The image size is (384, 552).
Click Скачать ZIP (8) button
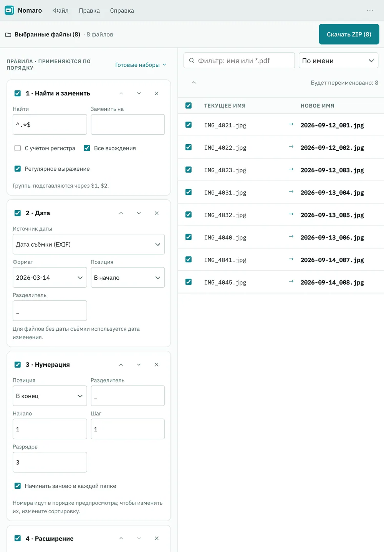349,34
